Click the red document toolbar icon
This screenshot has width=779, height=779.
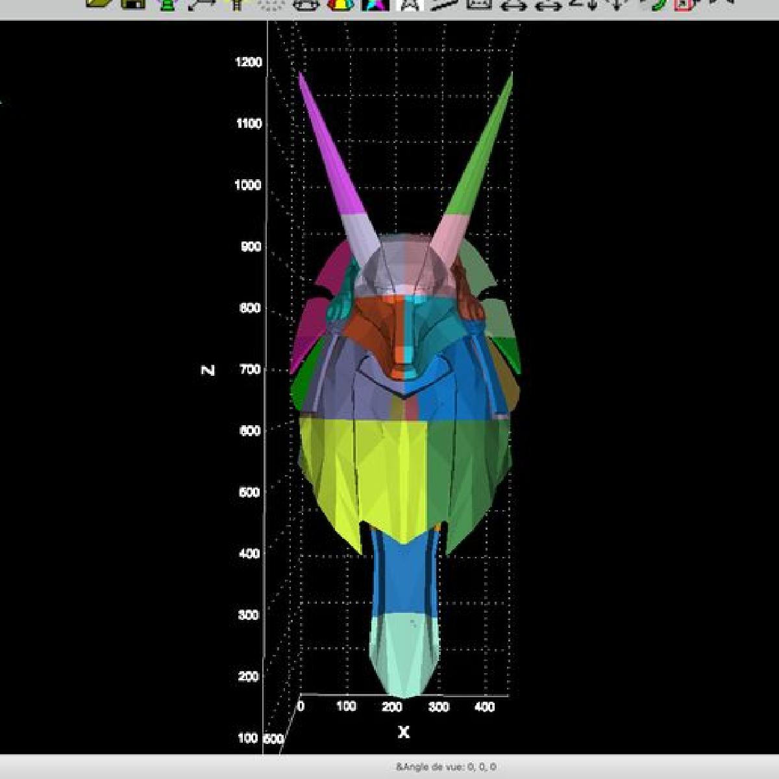click(684, 4)
